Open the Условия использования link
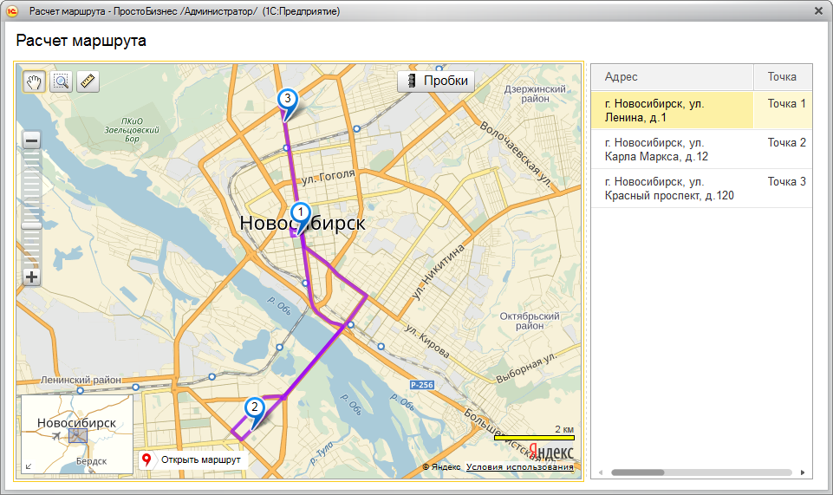 pyautogui.click(x=519, y=467)
